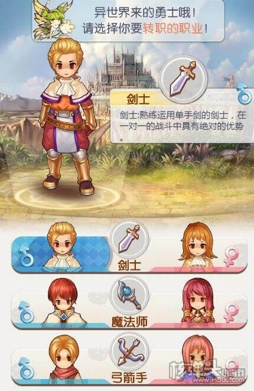254x391 pixels.
Task: Toggle male gender symbol in Mage row
Action: [26, 312]
